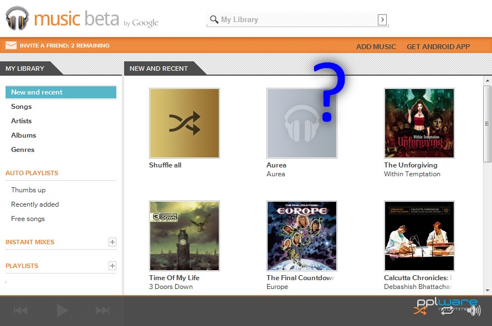
Task: Open the Recently added auto playlist
Action: (x=35, y=204)
